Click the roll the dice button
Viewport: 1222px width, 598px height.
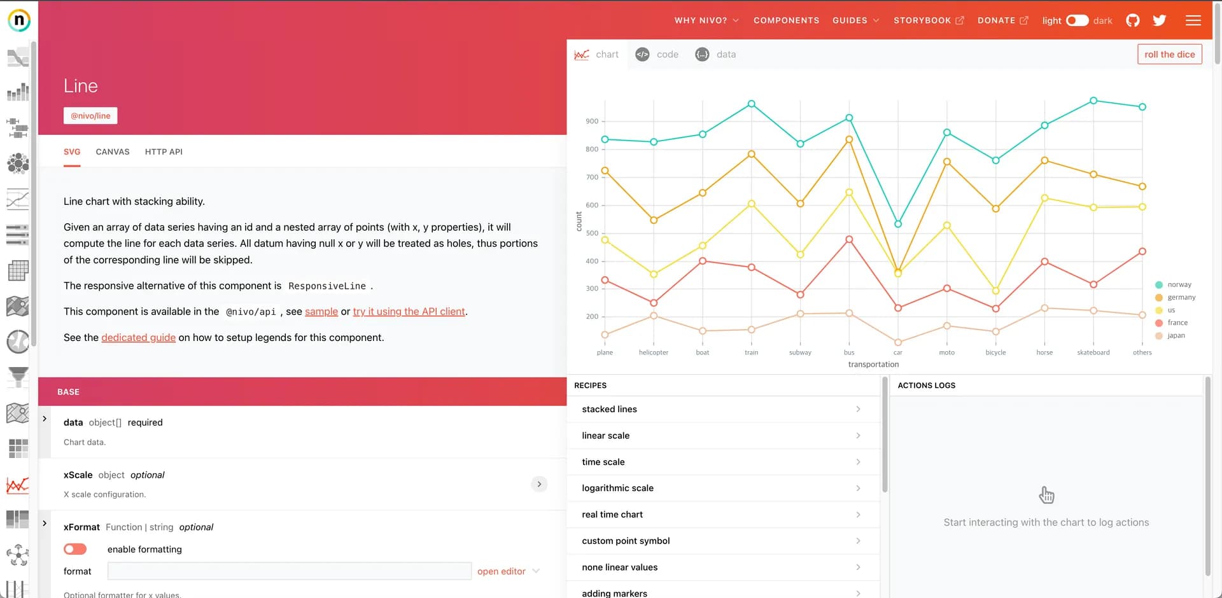(x=1169, y=55)
